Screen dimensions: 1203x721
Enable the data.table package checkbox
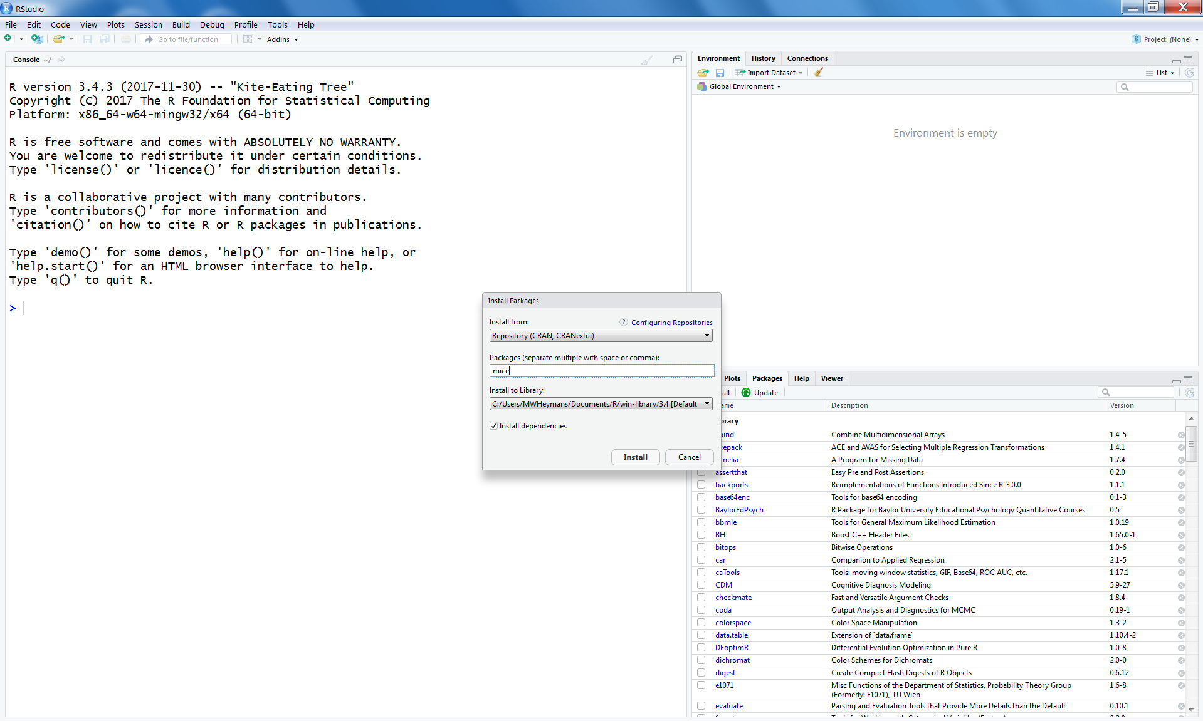(x=701, y=635)
